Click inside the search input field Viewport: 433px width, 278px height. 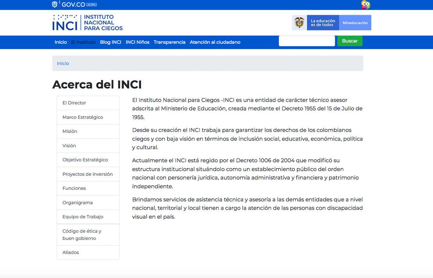pyautogui.click(x=307, y=41)
